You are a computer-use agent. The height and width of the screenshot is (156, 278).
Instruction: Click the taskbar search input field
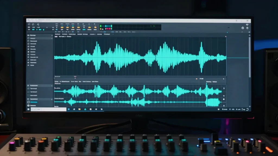click(x=48, y=109)
